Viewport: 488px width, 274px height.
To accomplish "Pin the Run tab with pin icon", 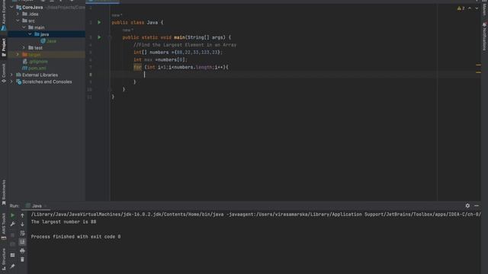I will click(x=12, y=266).
